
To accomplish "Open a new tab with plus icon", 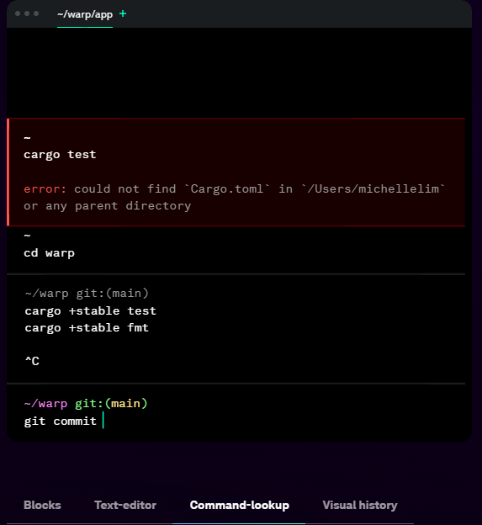I will coord(123,13).
